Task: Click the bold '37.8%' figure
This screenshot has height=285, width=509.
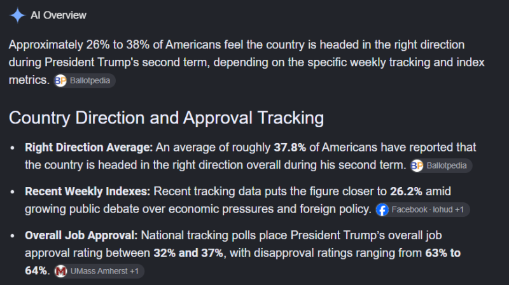Action: point(290,148)
